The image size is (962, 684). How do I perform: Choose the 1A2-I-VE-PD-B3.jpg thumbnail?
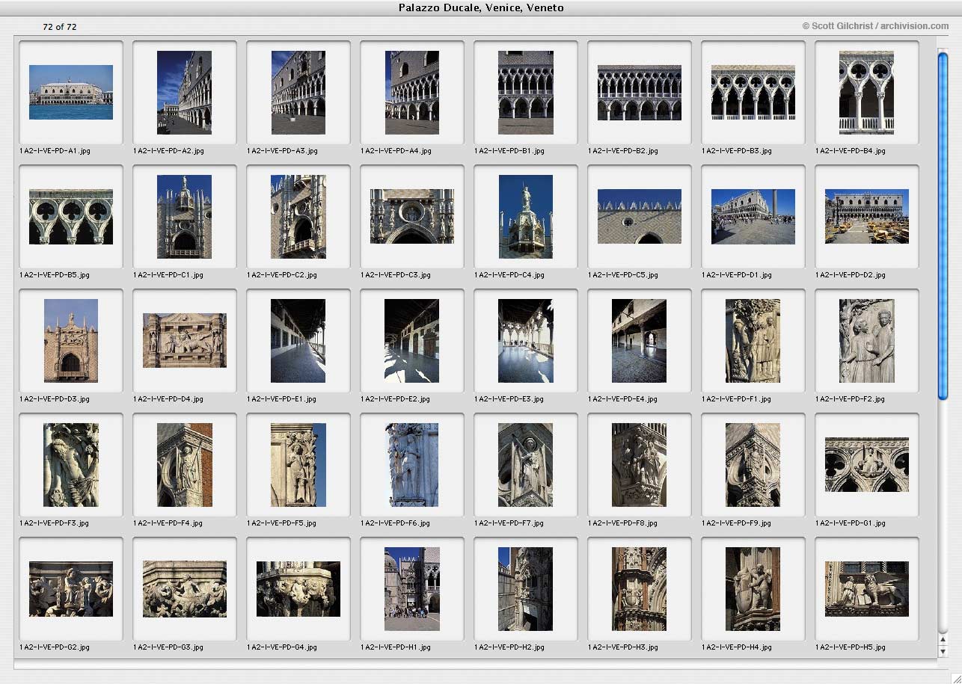pyautogui.click(x=753, y=92)
